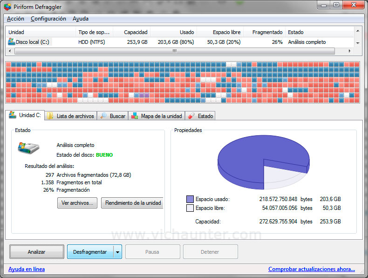Click the colored blocks icon on Mapa de la unidad tab
Screen dimensions: 368x278
135,116
